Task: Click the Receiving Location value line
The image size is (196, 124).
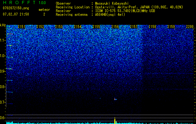Action: click(139, 7)
